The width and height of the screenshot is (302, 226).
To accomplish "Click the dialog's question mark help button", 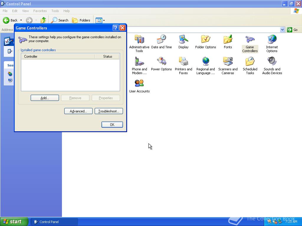I will (x=116, y=28).
